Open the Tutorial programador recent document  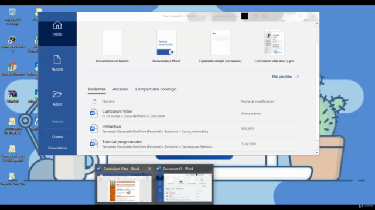point(193,144)
